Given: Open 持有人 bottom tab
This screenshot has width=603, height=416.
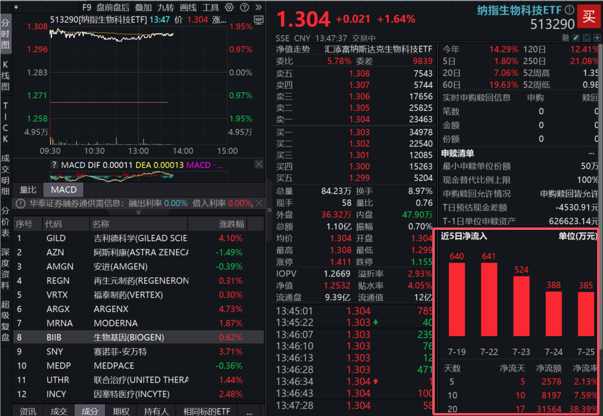Looking at the screenshot, I should pos(156,411).
